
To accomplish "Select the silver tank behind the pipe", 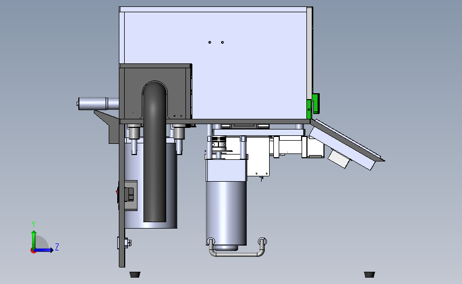I will [171, 185].
